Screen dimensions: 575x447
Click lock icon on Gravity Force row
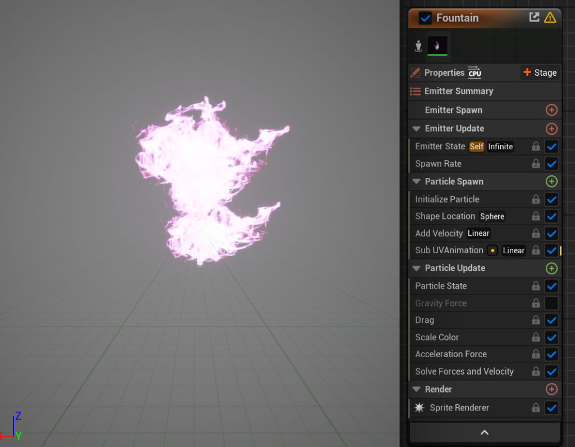pos(536,303)
